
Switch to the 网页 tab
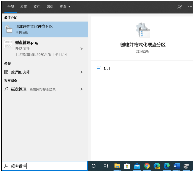point(50,6)
